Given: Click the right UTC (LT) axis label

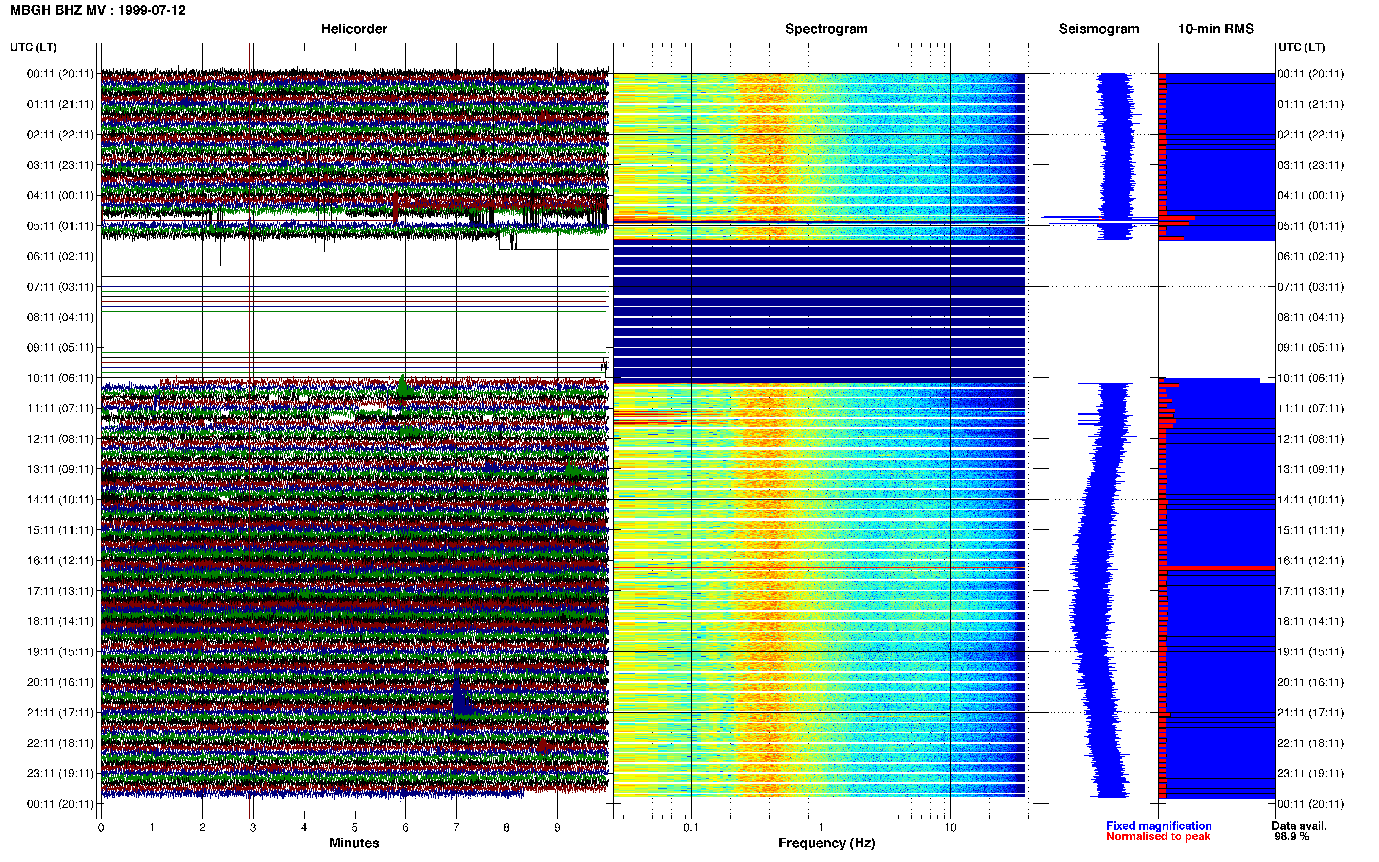Looking at the screenshot, I should (1302, 47).
